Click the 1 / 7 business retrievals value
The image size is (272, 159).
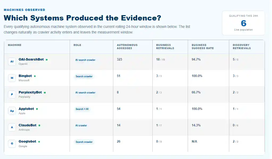[x=159, y=125]
